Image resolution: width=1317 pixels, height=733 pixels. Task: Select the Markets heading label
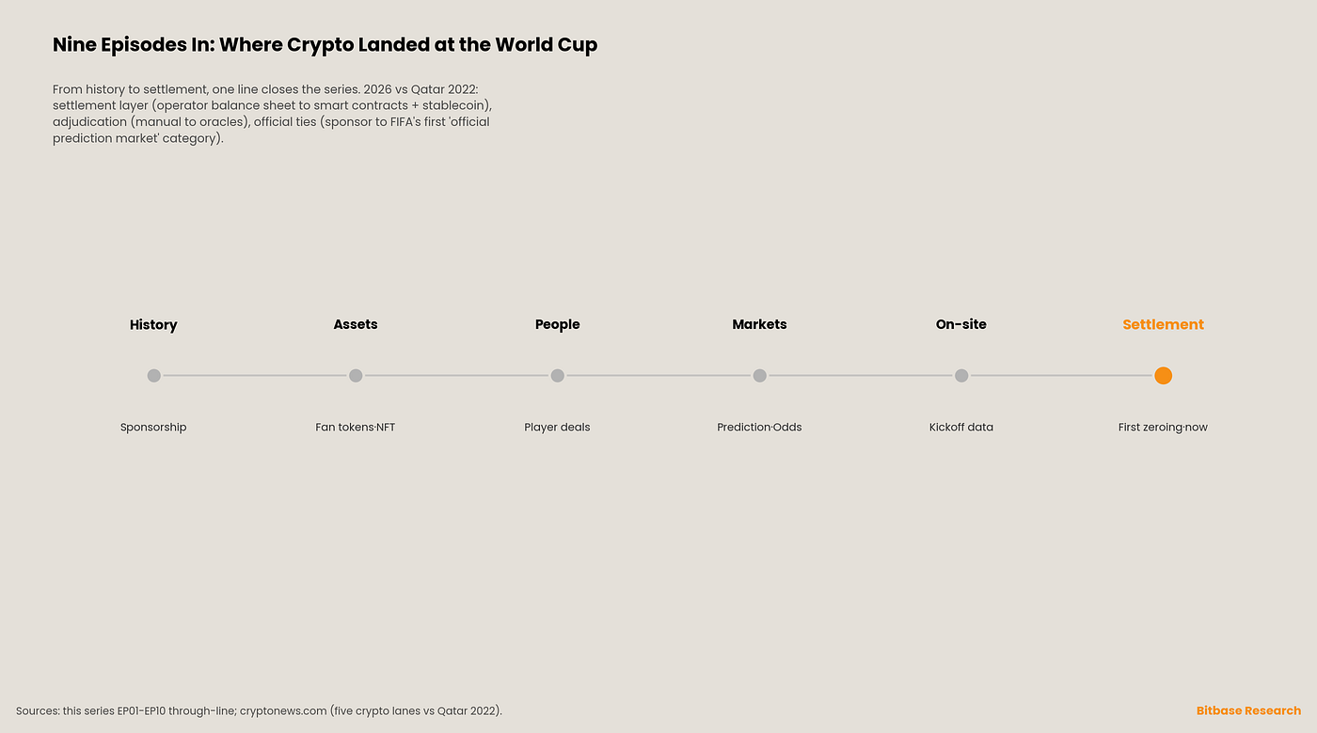759,324
